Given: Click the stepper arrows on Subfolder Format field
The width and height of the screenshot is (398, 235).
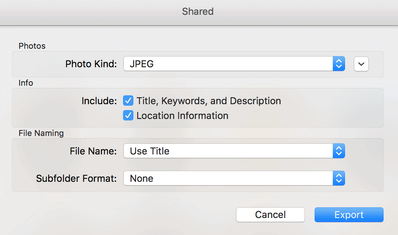Looking at the screenshot, I should coord(339,178).
